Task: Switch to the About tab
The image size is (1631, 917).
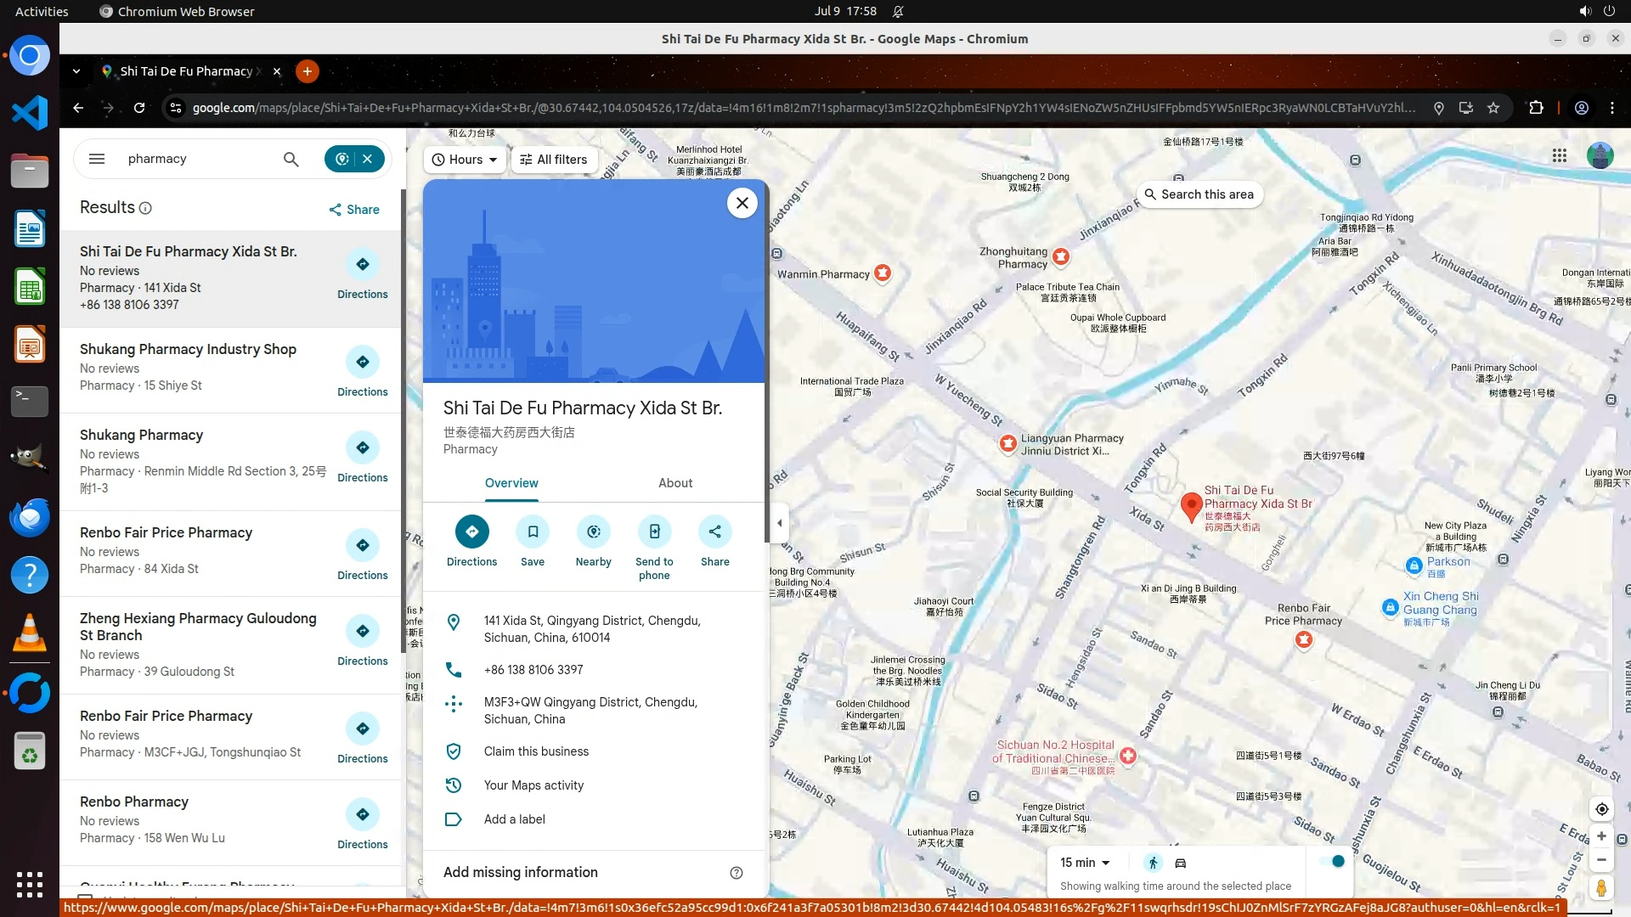Action: [675, 483]
